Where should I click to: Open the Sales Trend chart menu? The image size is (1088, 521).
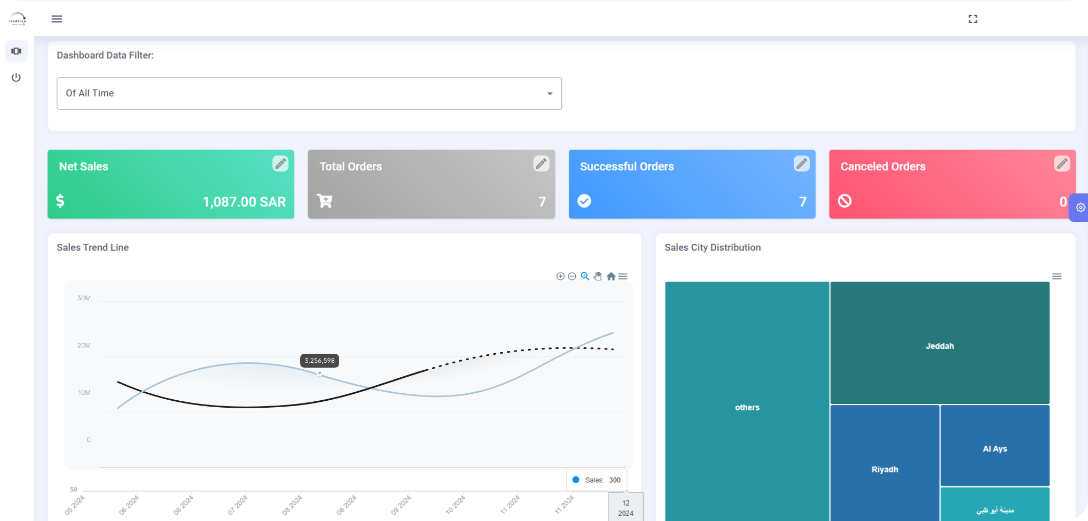click(x=623, y=276)
